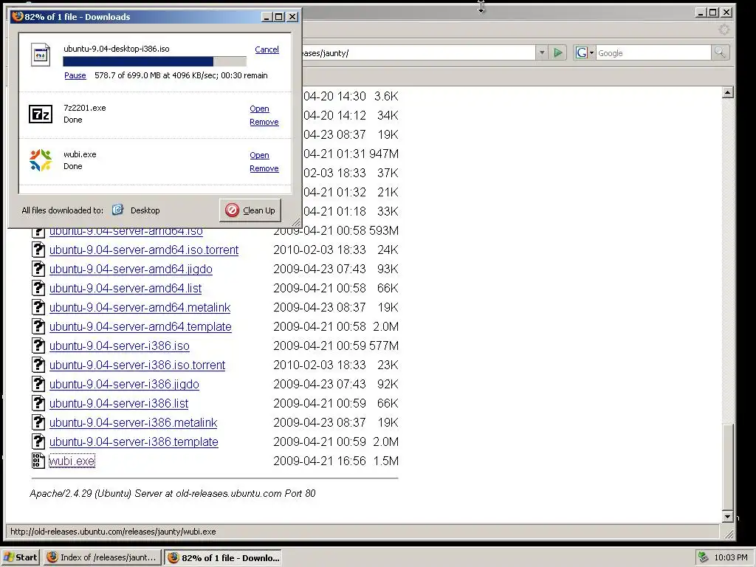Remove wubi.exe from downloads list

click(x=264, y=168)
